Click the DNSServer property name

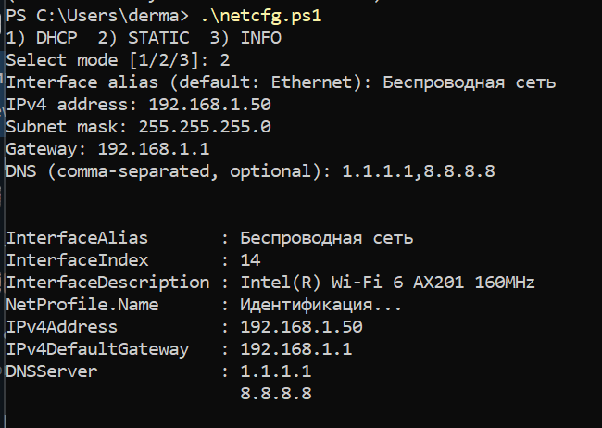click(51, 371)
